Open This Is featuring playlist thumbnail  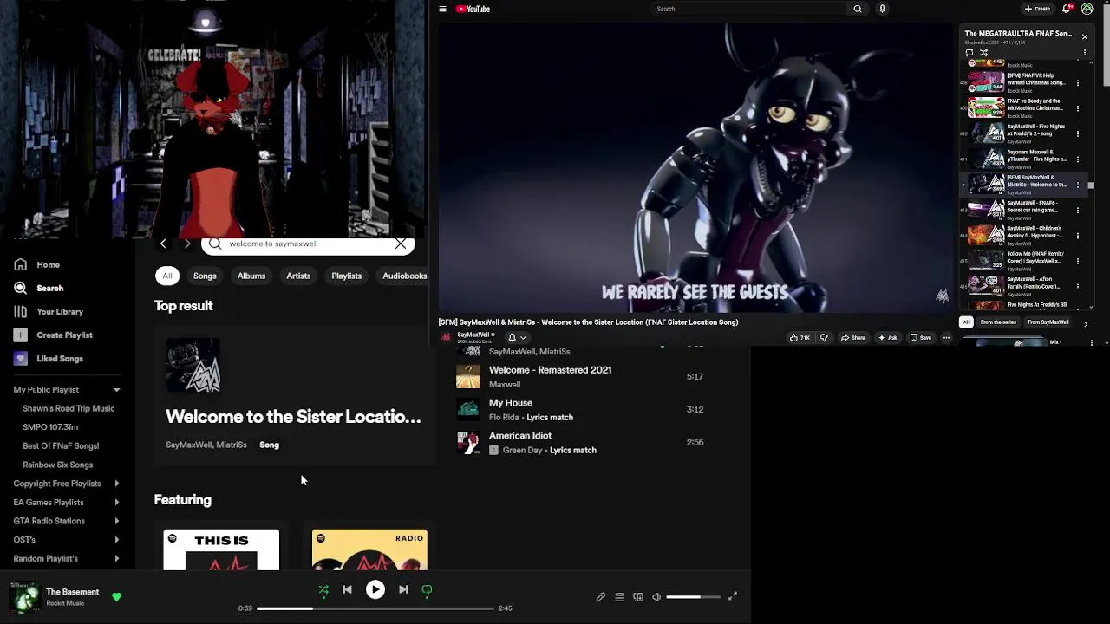[x=221, y=549]
